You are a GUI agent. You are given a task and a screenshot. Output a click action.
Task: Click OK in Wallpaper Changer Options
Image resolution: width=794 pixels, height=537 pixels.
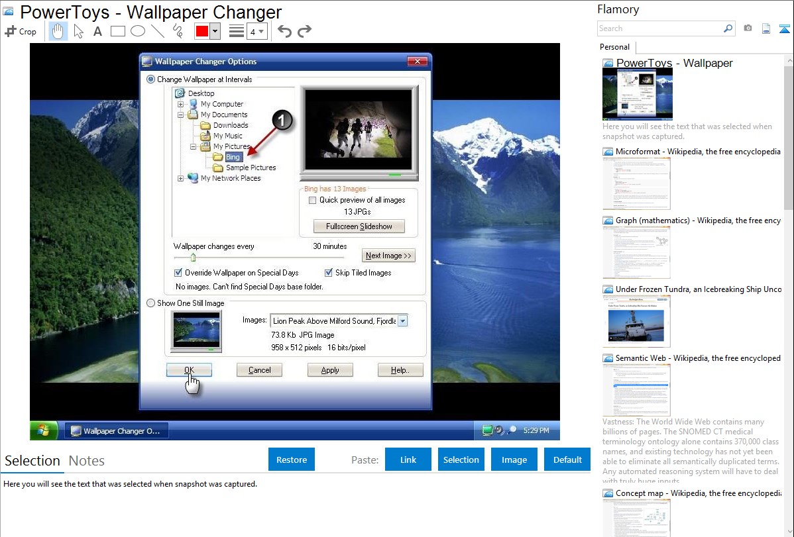189,370
